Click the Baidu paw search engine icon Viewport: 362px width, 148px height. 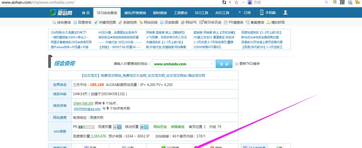pyautogui.click(x=250, y=2)
